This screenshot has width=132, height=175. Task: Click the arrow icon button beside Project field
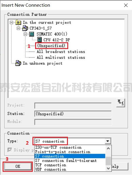coord(121,103)
